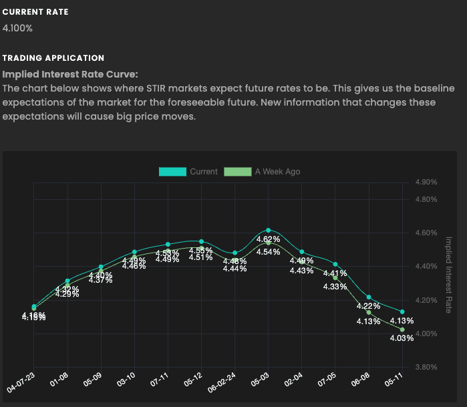The image size is (467, 407).
Task: Click the Current data point for 06-08
Action: point(369,297)
